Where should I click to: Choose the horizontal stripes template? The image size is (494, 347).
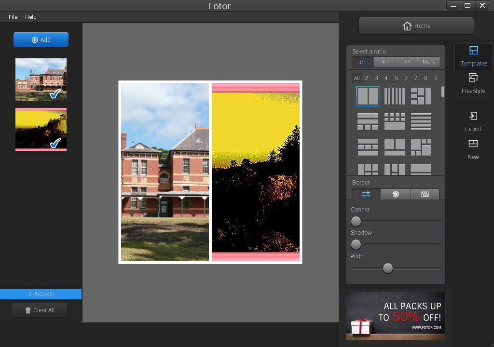(421, 121)
